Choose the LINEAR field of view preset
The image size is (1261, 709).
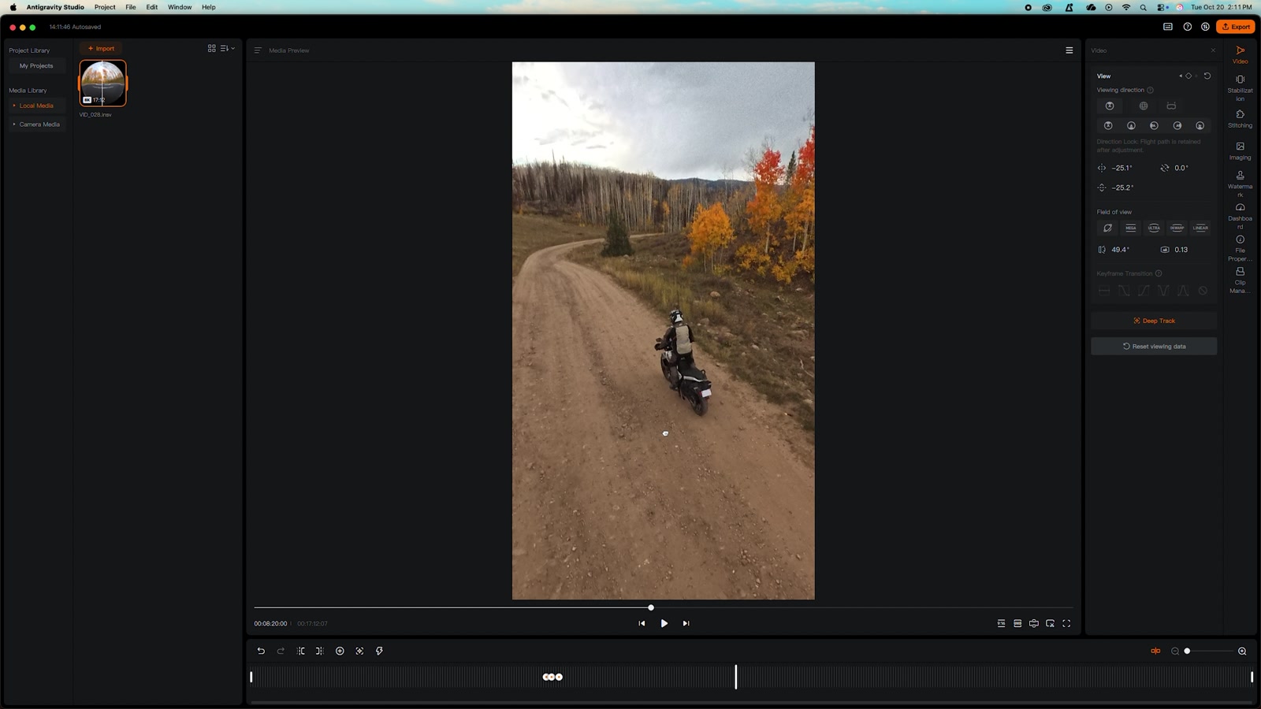(1200, 228)
